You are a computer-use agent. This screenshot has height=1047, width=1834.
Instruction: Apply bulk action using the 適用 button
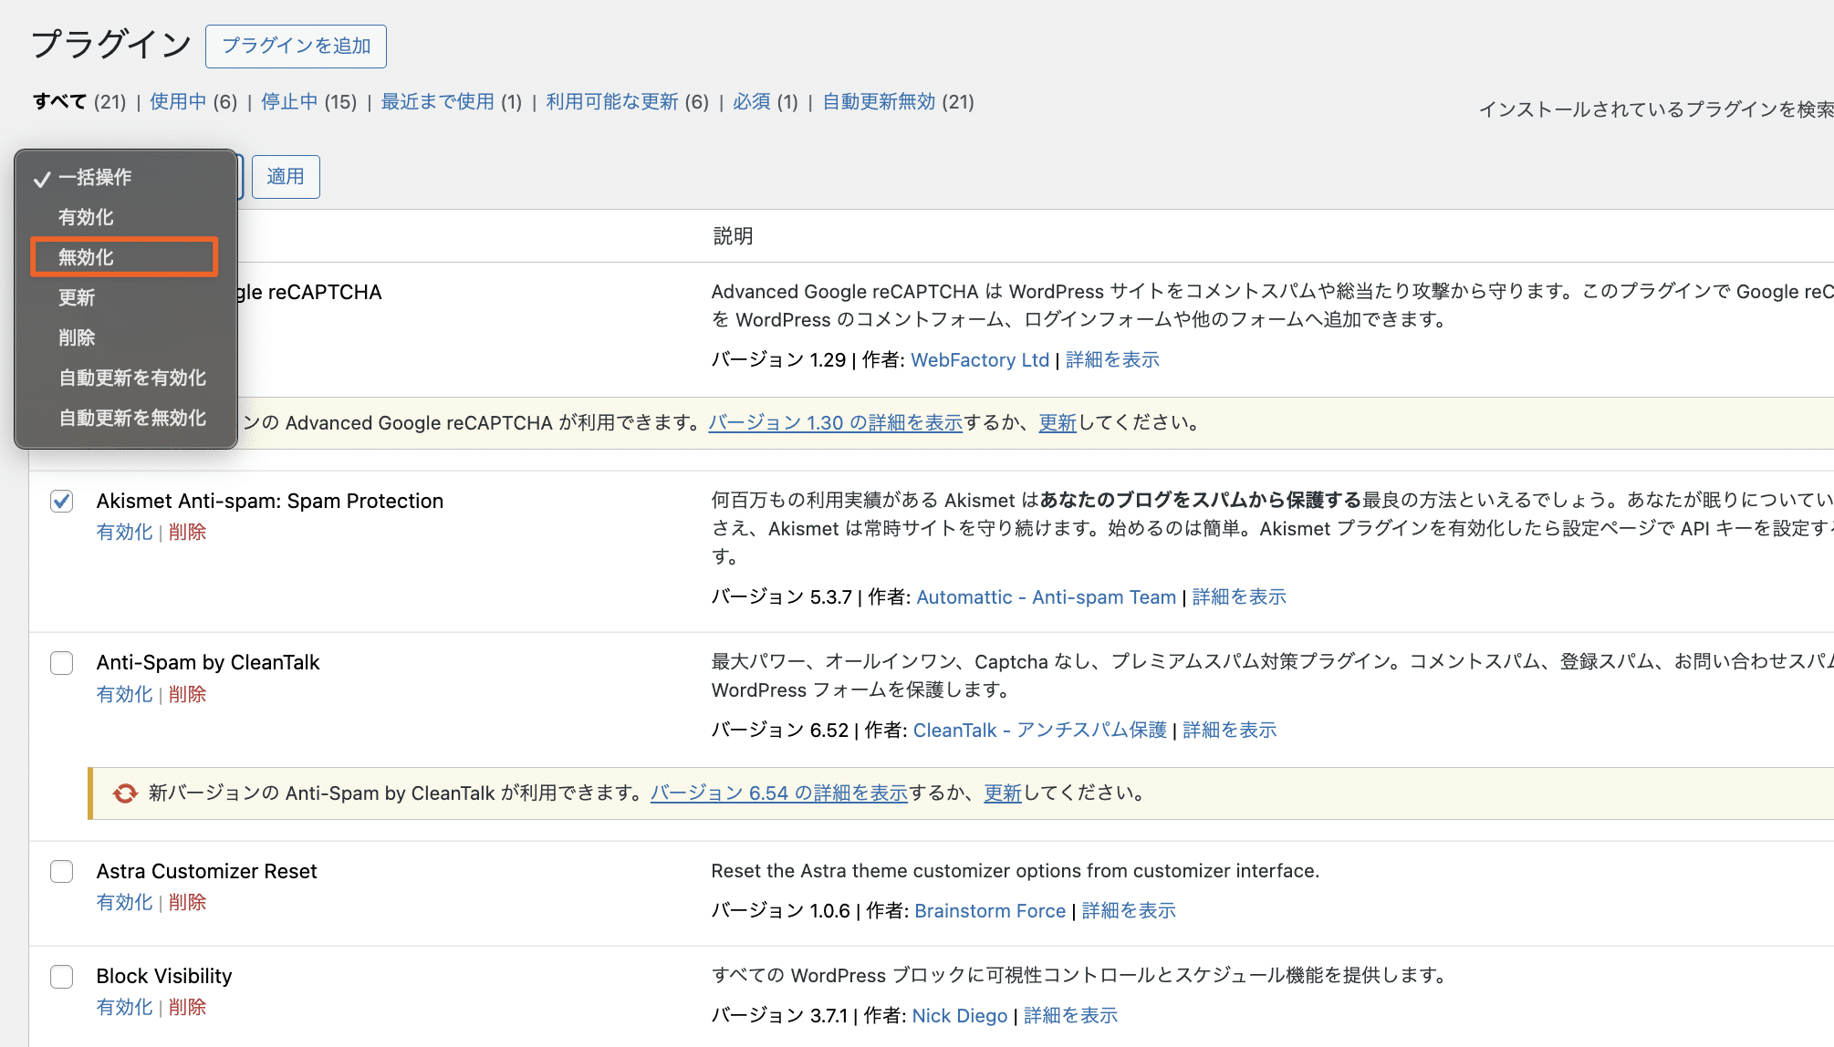coord(286,176)
